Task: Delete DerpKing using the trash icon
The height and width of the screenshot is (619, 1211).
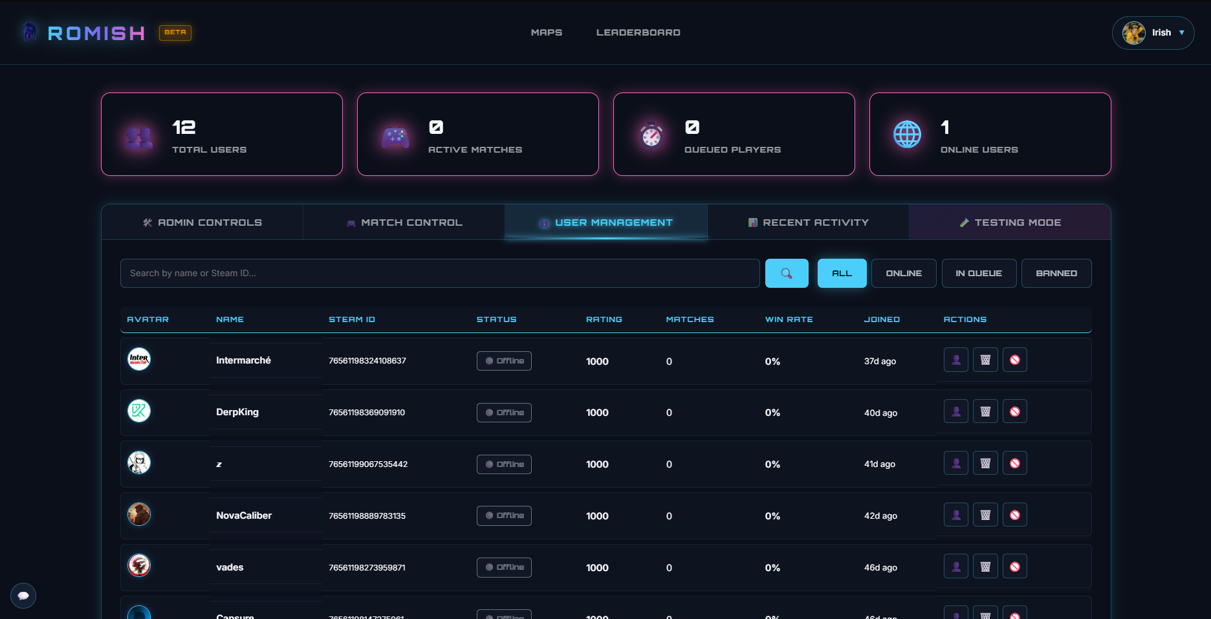Action: [x=985, y=411]
